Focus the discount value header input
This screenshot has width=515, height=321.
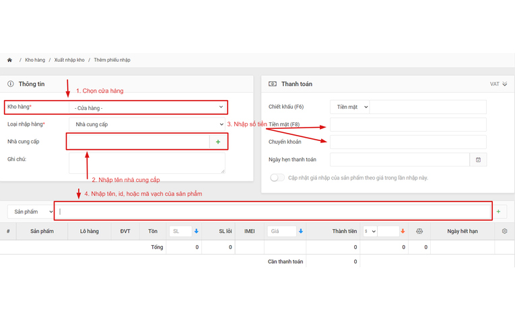click(x=388, y=231)
